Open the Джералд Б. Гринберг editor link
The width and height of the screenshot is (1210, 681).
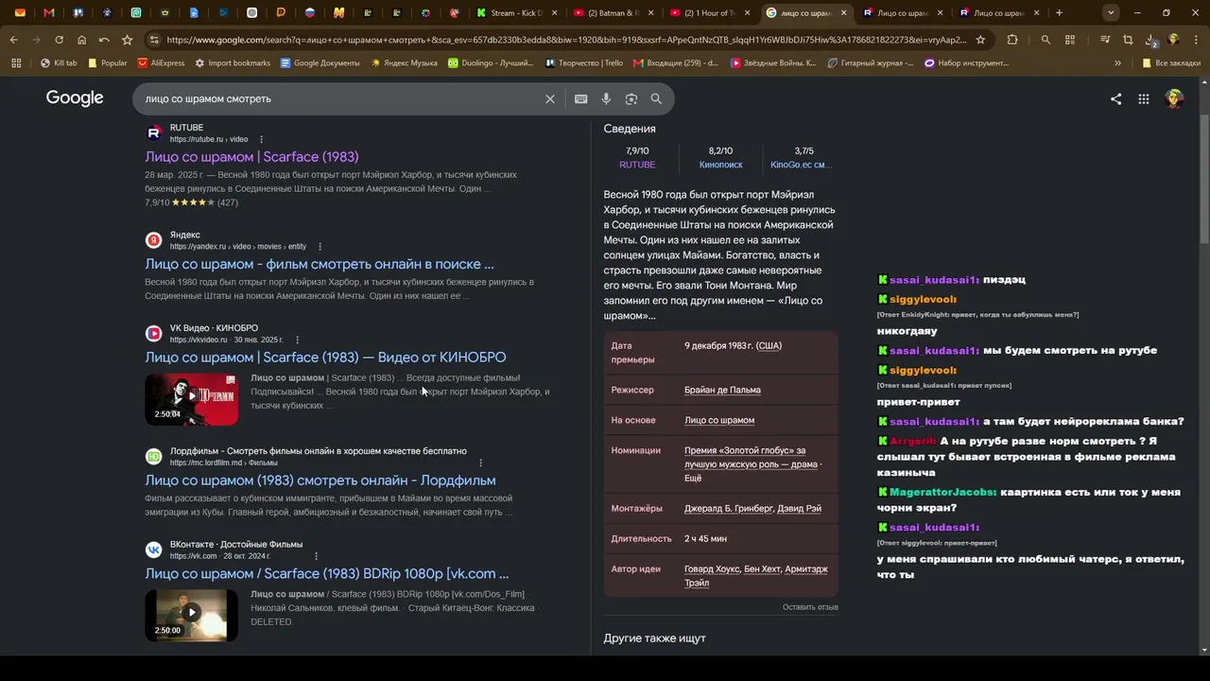(729, 509)
